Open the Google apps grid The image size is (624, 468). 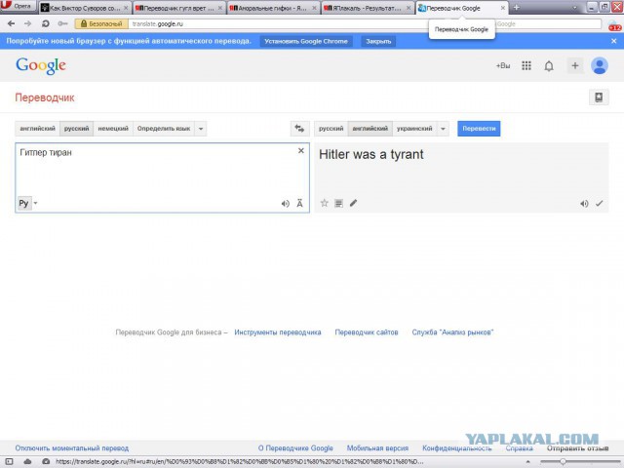526,65
